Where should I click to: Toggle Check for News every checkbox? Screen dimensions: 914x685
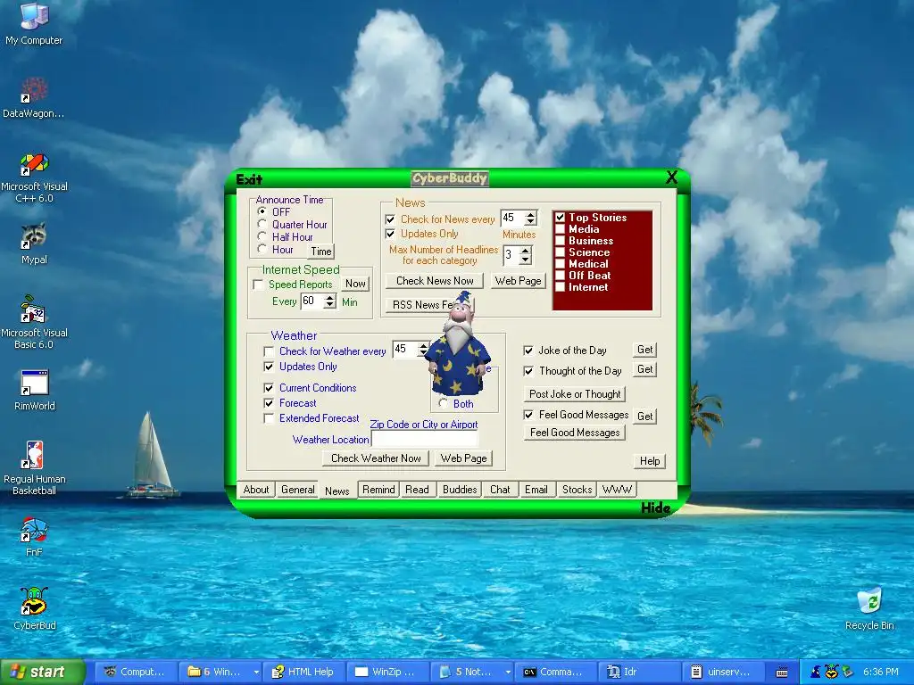(390, 219)
